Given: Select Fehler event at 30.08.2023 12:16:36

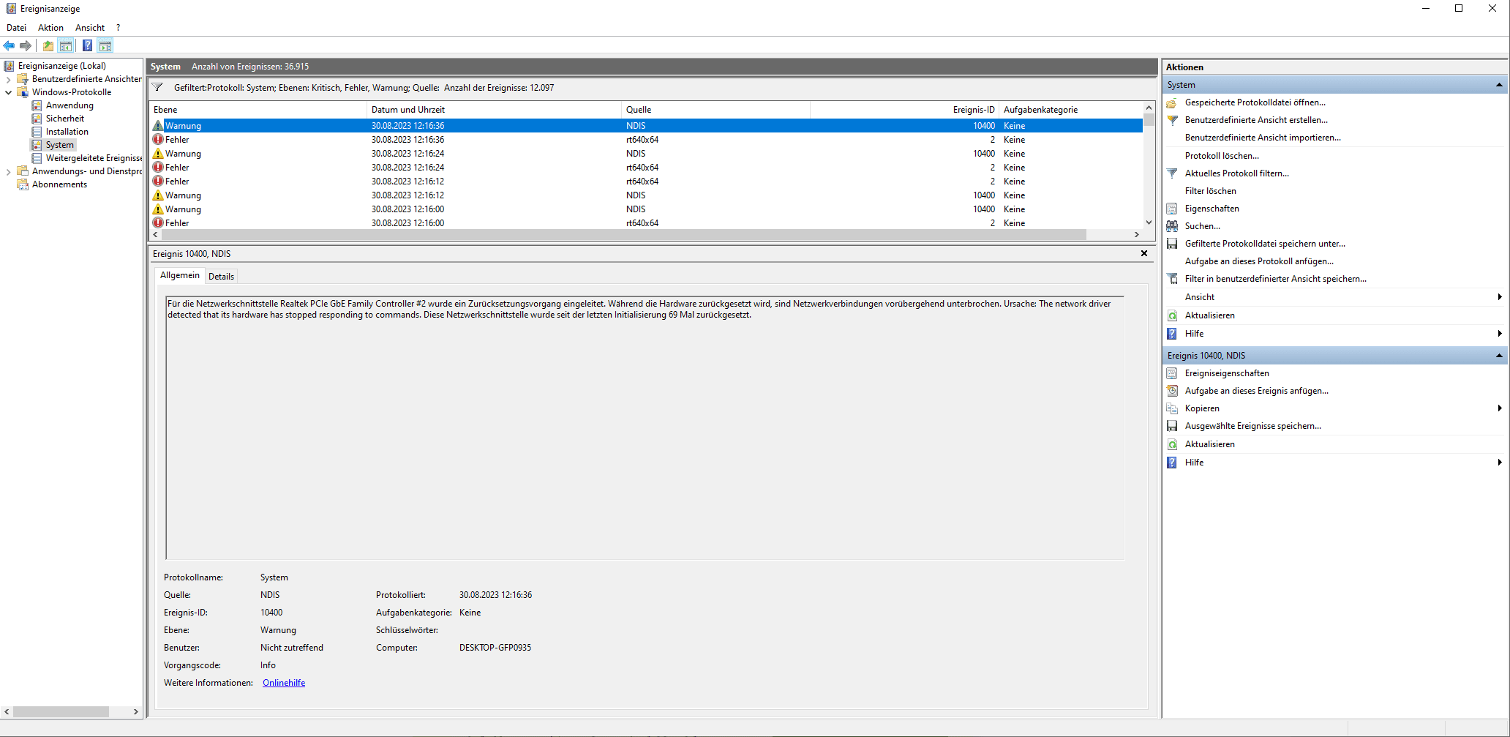Looking at the screenshot, I should tap(646, 140).
